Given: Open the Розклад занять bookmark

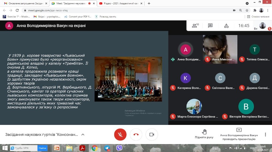Looking at the screenshot, I should point(107,17).
